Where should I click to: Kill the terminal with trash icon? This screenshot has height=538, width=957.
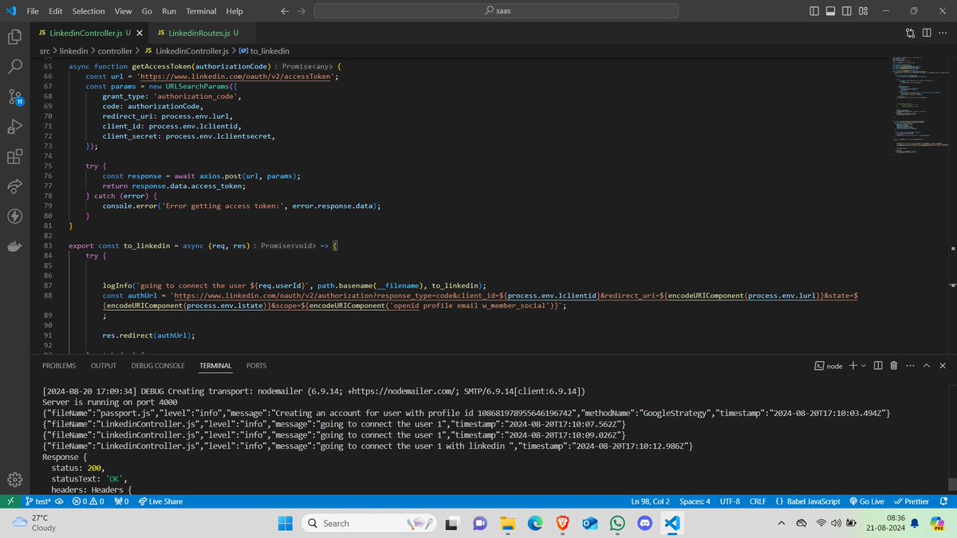tap(894, 365)
